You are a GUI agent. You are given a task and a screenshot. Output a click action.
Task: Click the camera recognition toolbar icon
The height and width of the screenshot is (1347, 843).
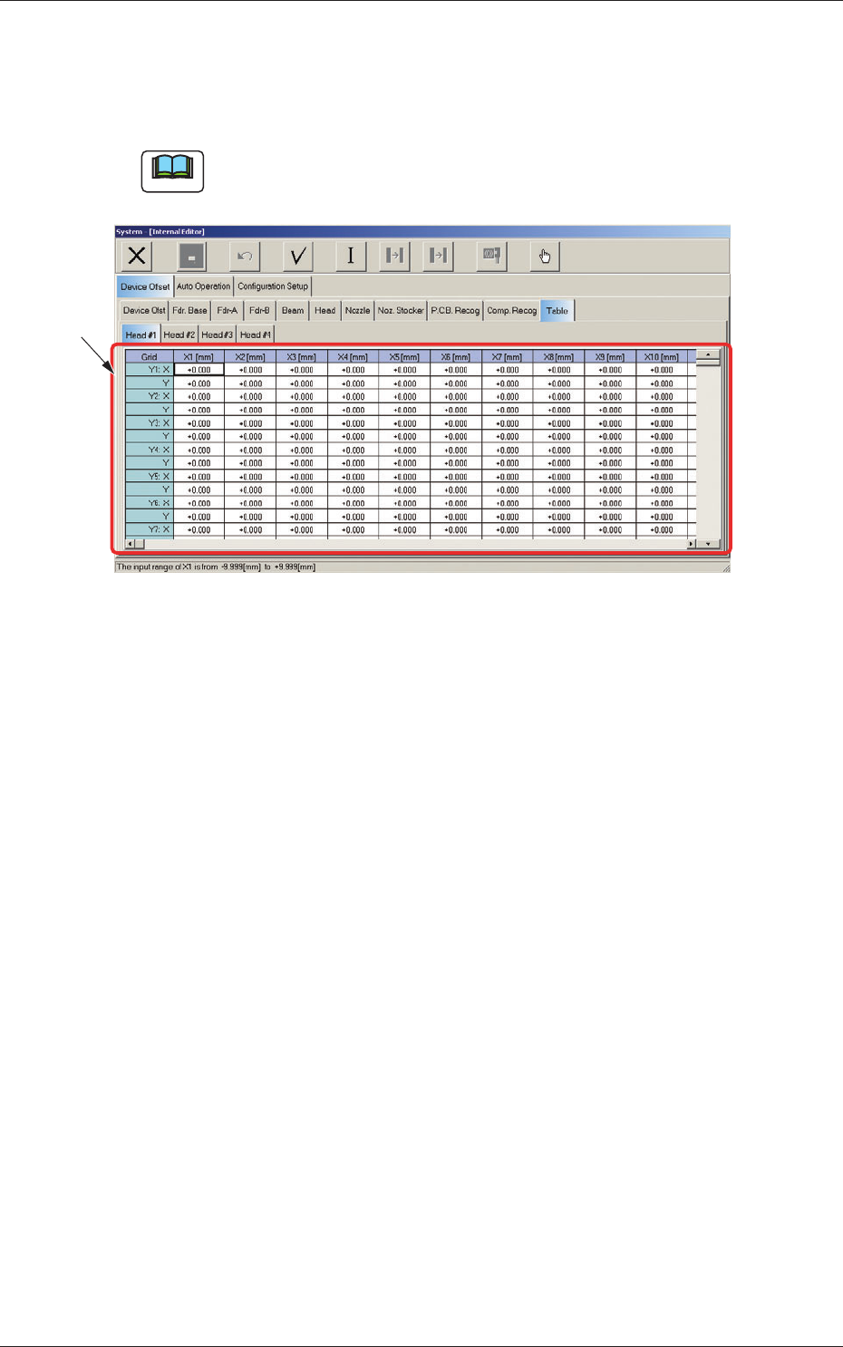[491, 256]
